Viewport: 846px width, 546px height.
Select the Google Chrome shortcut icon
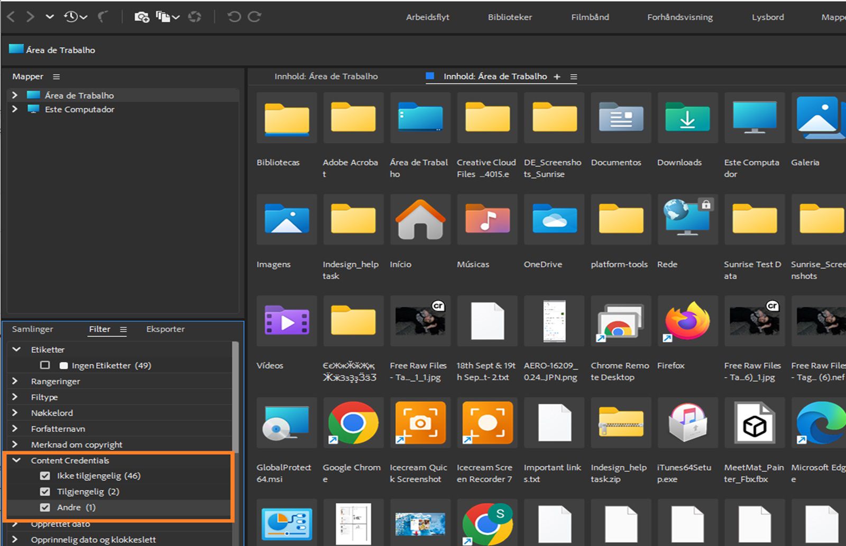coord(353,423)
